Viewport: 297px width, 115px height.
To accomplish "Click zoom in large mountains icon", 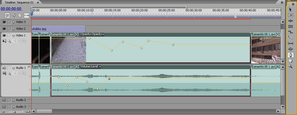I will pos(28,111).
